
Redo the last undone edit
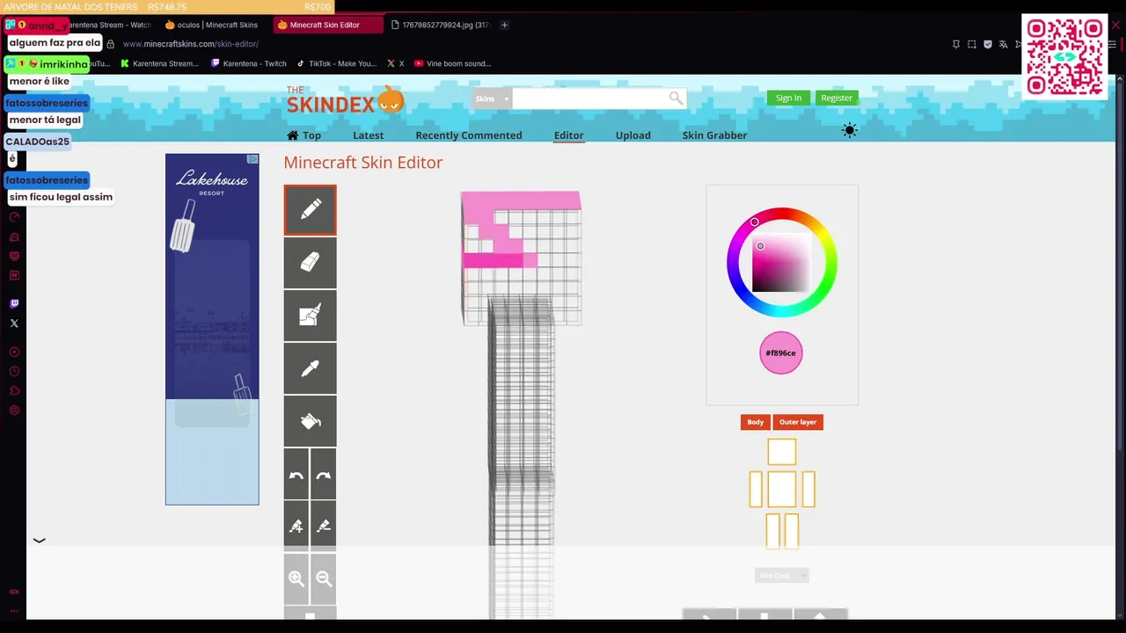click(324, 475)
